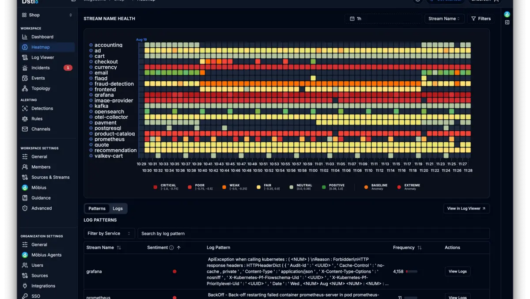Click the Search by log pattern field
Image resolution: width=530 pixels, height=299 pixels.
pos(314,233)
